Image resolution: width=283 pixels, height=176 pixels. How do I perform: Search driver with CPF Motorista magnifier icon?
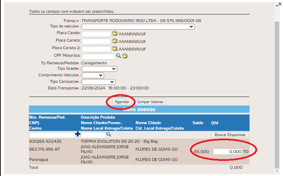[x=119, y=56]
